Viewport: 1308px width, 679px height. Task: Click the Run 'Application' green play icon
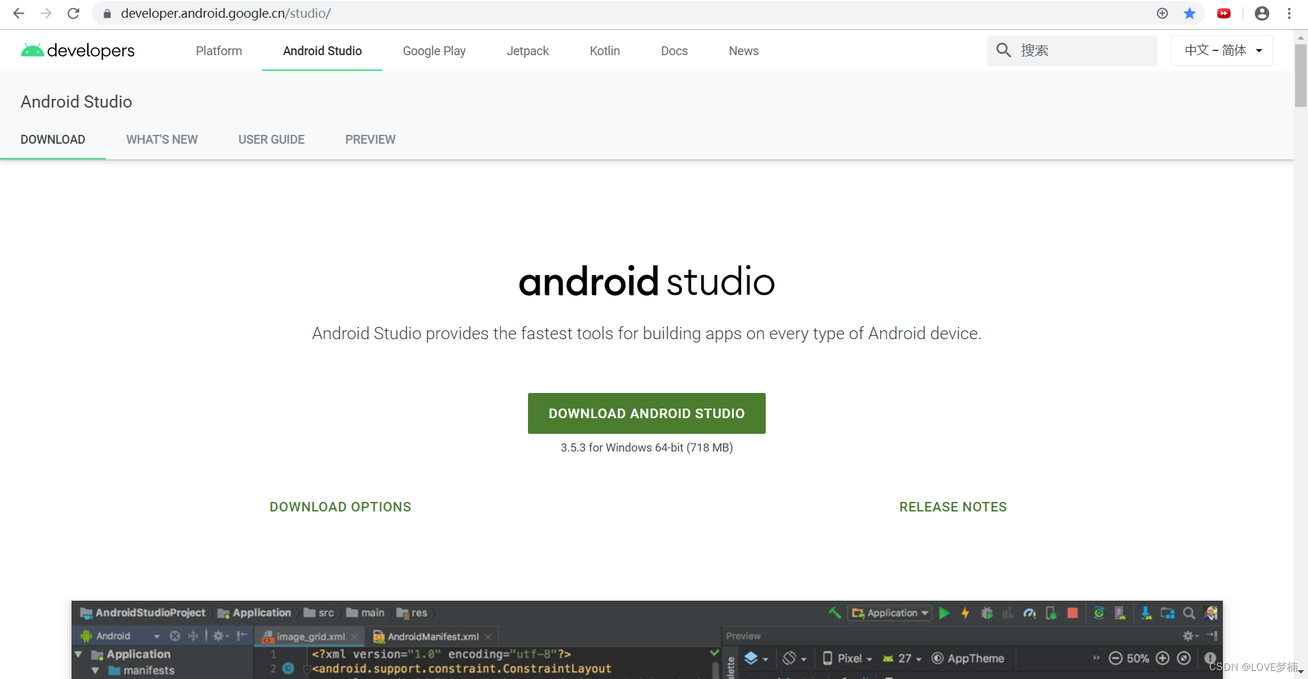click(944, 613)
